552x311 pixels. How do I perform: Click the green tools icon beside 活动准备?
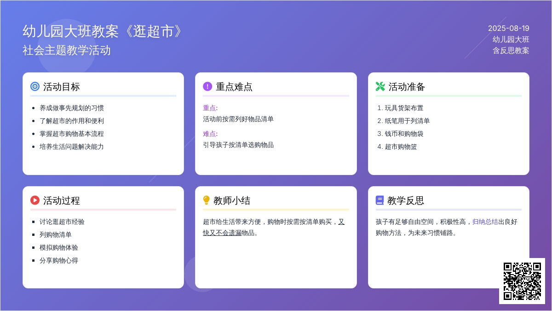380,86
